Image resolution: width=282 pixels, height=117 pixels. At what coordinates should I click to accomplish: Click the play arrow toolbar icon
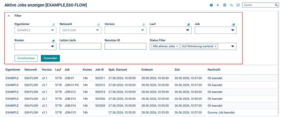218,5
